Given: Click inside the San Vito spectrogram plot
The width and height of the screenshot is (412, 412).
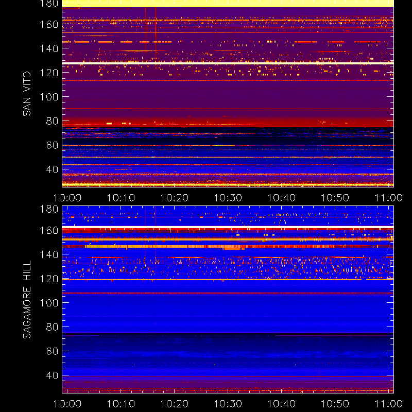Looking at the screenshot, I should 228,94.
